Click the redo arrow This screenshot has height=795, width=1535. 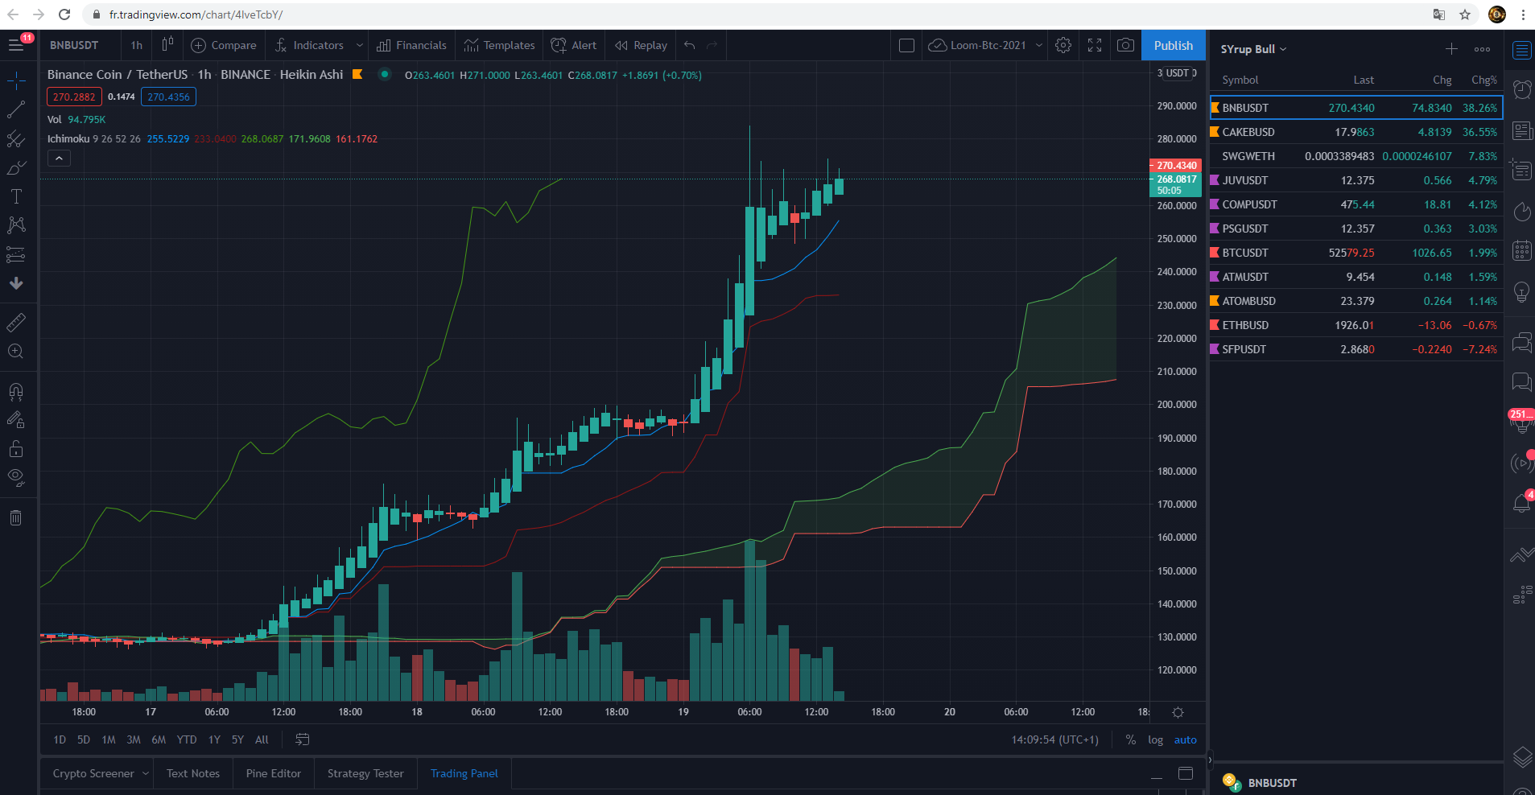pos(712,45)
